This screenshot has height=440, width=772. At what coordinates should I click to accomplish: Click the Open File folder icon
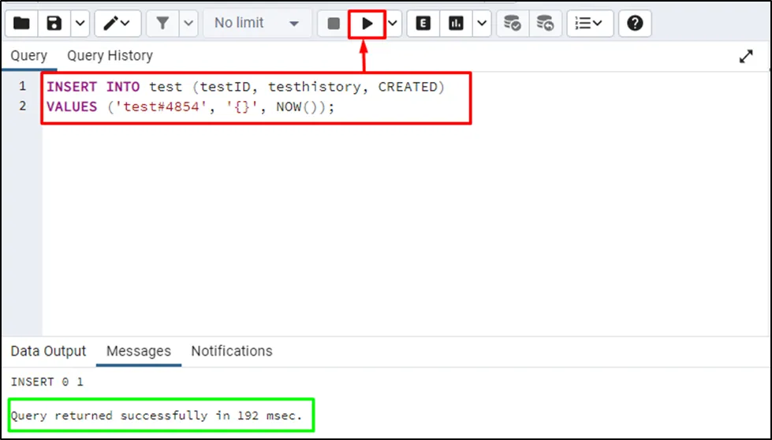pos(21,24)
